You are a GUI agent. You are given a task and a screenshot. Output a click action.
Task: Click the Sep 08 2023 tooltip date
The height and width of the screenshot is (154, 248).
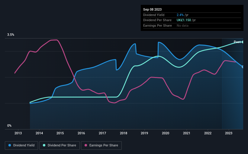tap(152, 9)
